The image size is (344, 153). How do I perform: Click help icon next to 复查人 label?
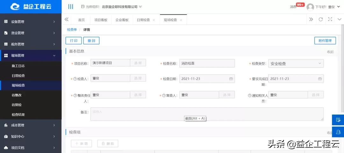tap(164, 95)
